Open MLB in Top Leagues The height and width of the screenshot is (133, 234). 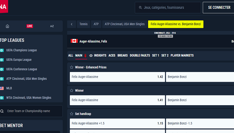pyautogui.click(x=9, y=88)
